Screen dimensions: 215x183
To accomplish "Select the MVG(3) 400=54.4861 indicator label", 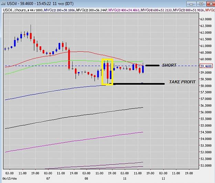I will pos(124,10).
